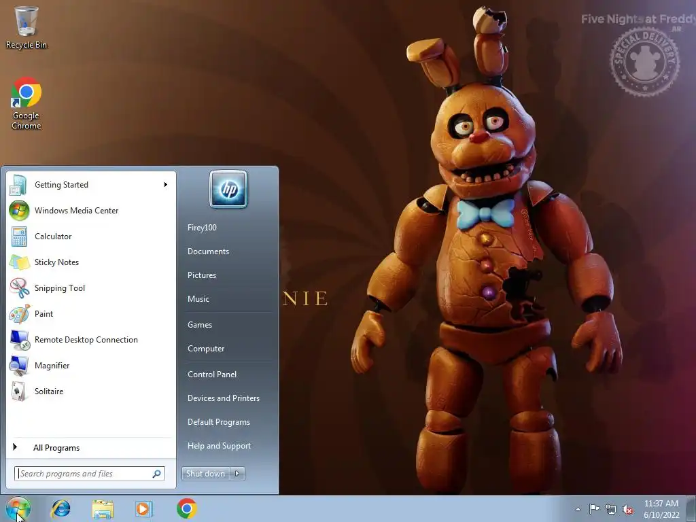
Task: Open Documents from Start menu
Action: 208,251
